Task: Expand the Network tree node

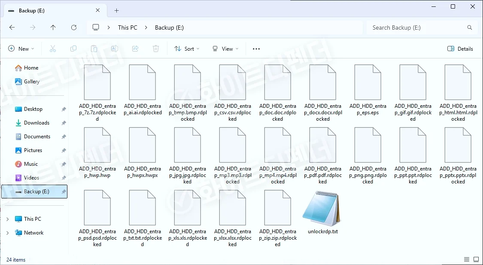Action: click(x=7, y=233)
